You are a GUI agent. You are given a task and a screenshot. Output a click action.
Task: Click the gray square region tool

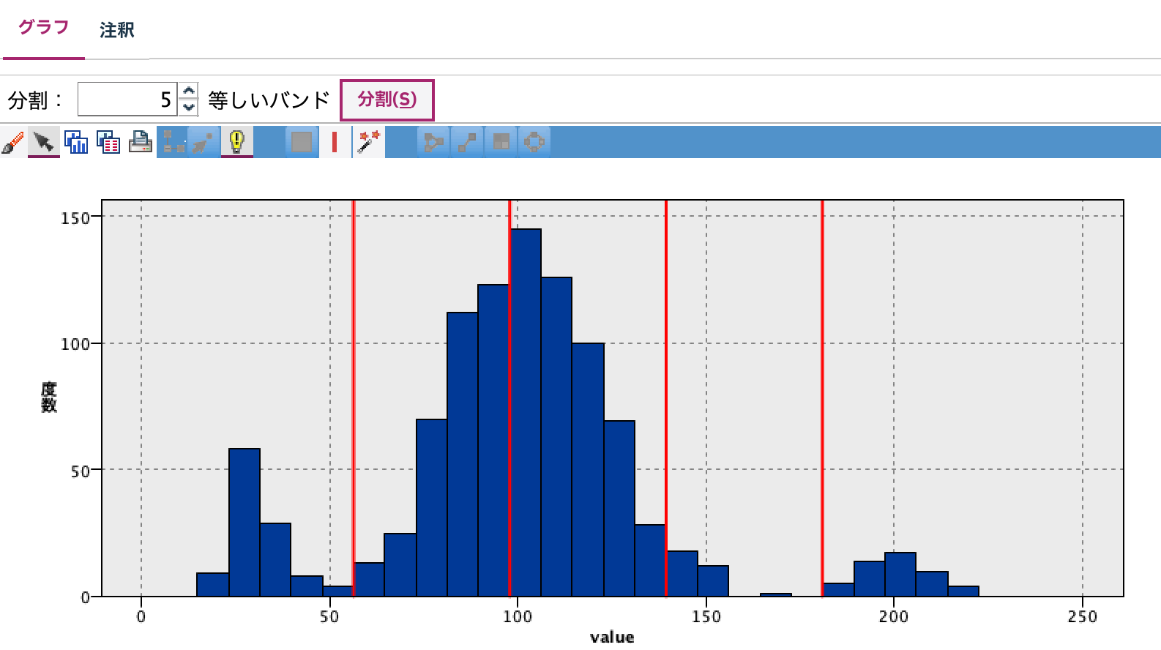pos(302,141)
